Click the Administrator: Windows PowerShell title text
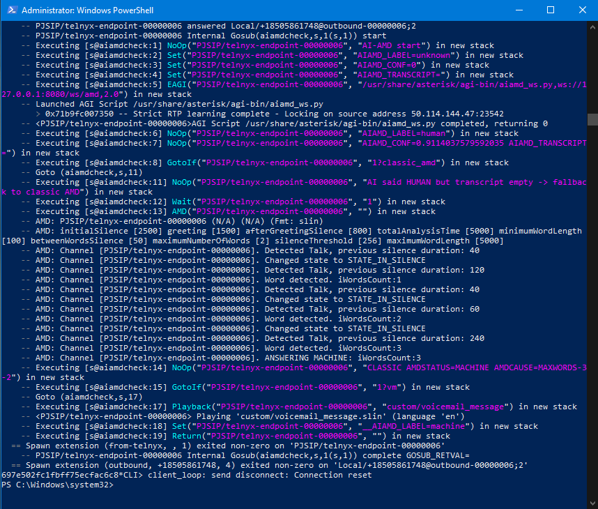The height and width of the screenshot is (509, 598). coord(87,10)
